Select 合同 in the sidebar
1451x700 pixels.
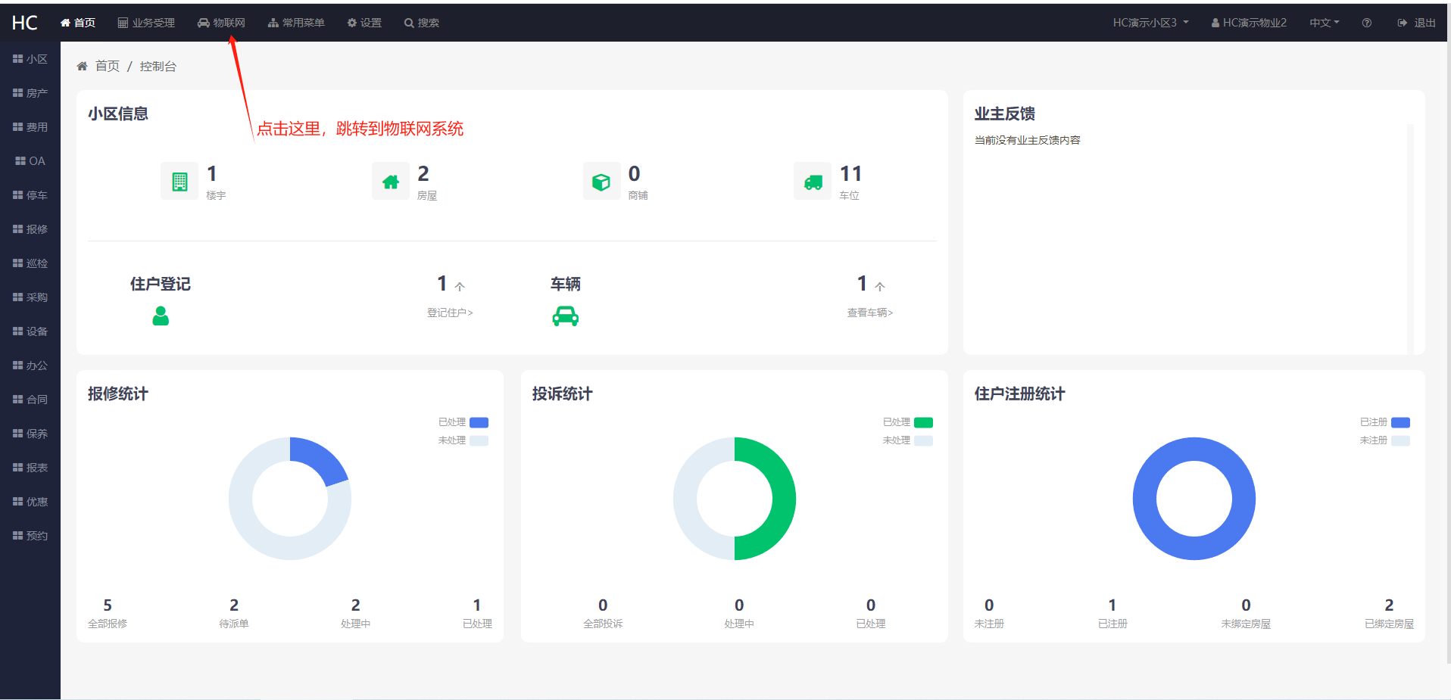coord(30,400)
